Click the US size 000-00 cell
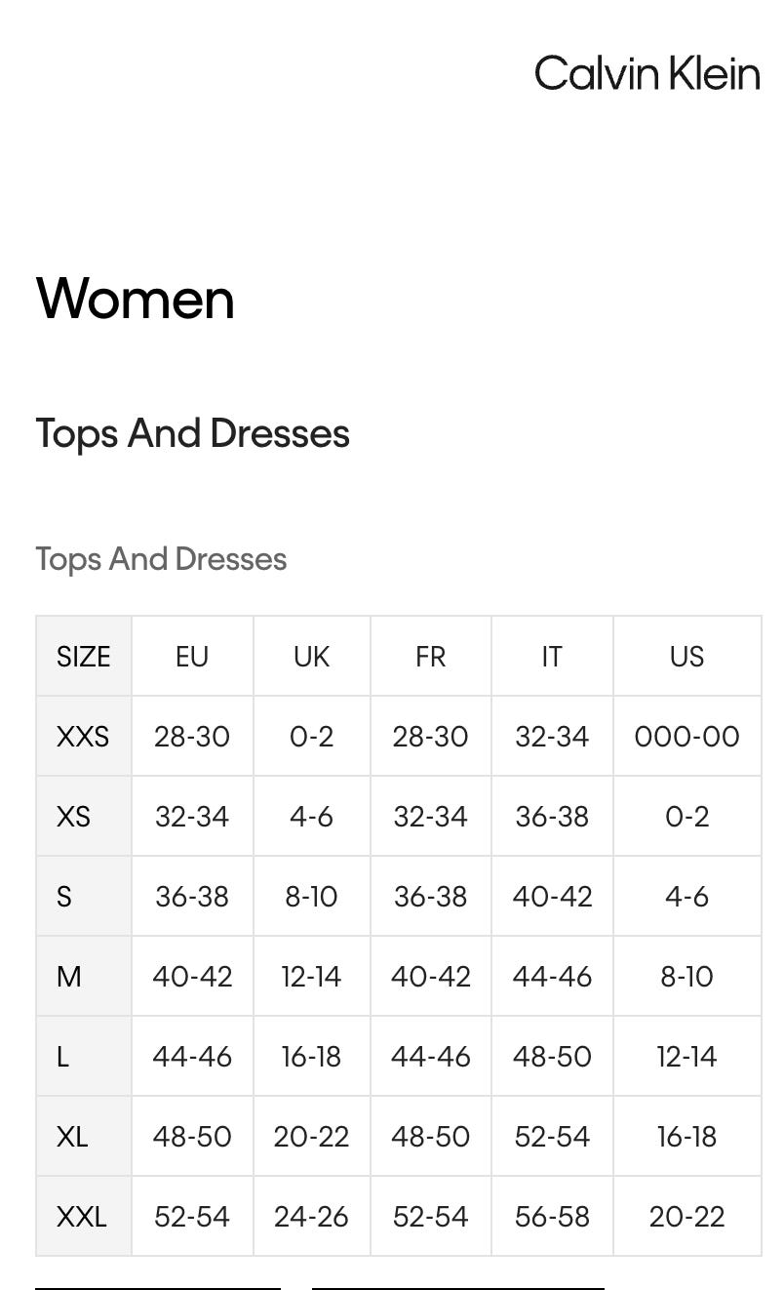 coord(686,737)
